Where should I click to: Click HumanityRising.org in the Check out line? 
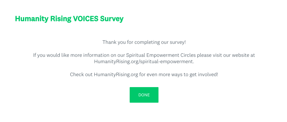(116, 74)
